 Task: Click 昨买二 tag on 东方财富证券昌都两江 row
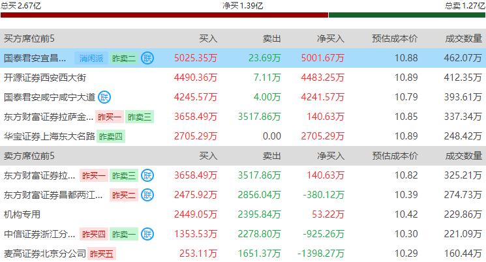tap(124, 195)
